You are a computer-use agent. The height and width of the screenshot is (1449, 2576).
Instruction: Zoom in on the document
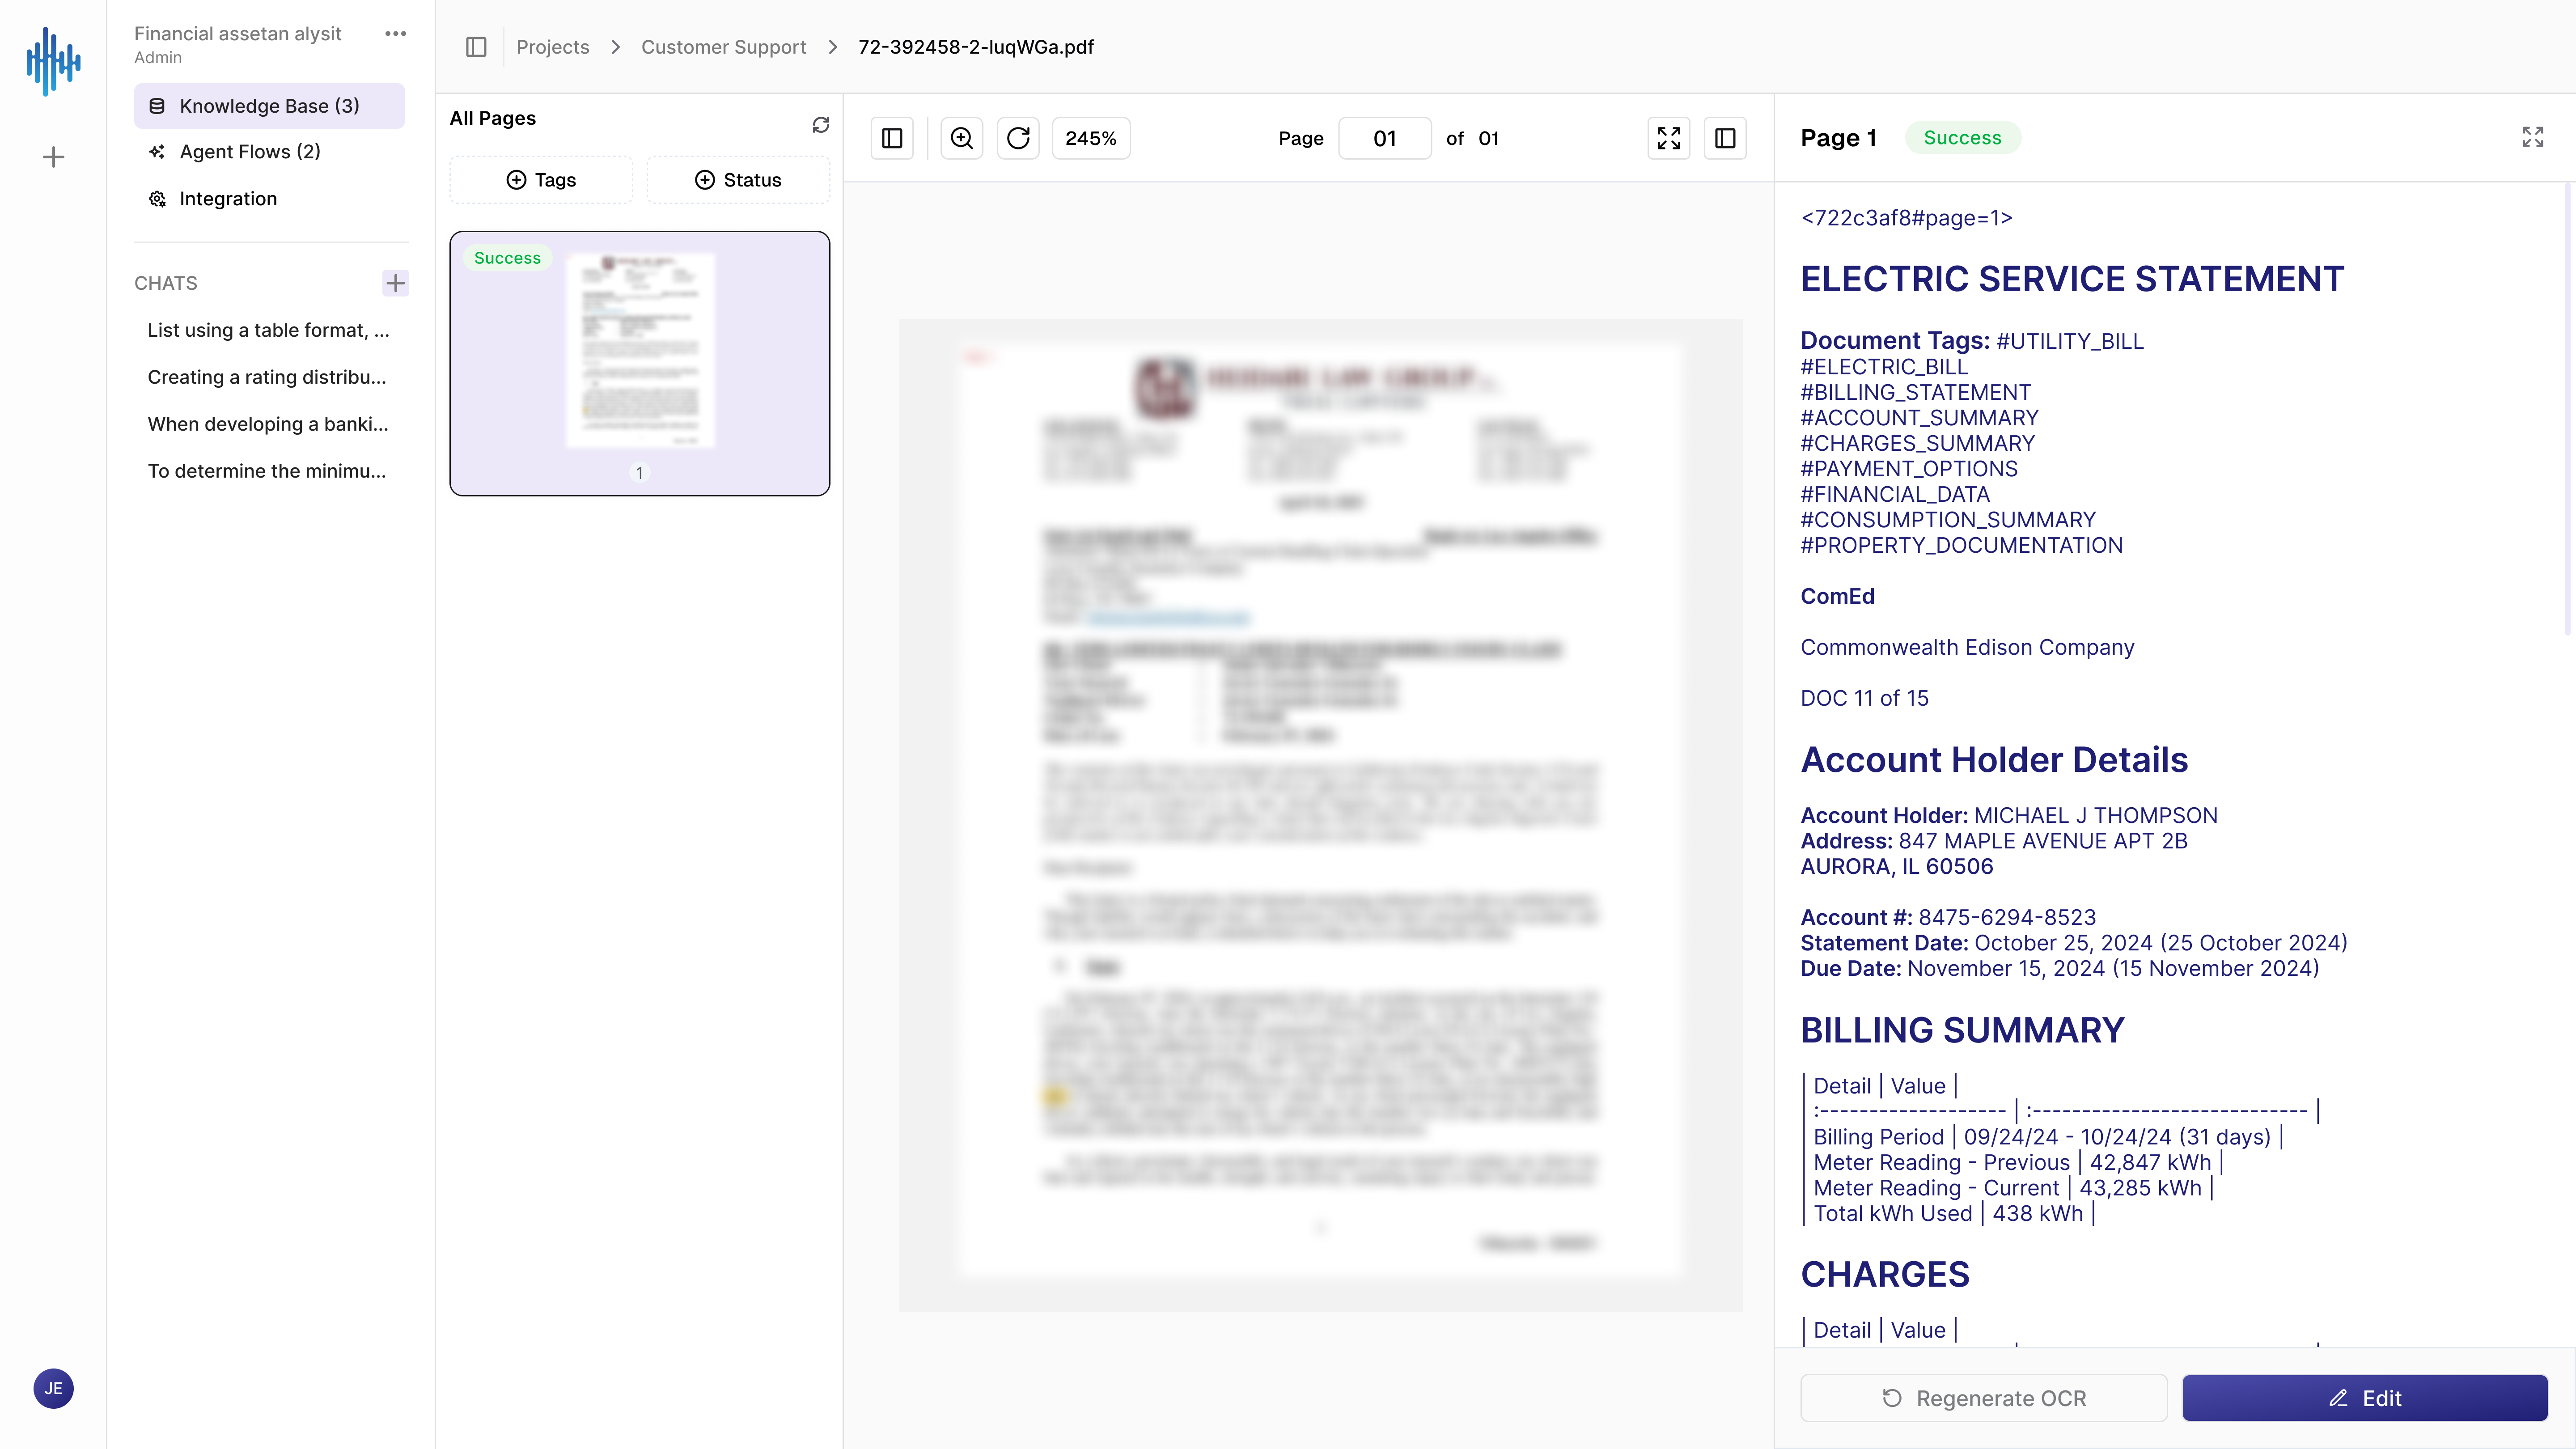coord(962,138)
